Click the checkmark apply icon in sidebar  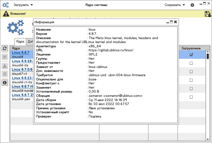click(5, 57)
